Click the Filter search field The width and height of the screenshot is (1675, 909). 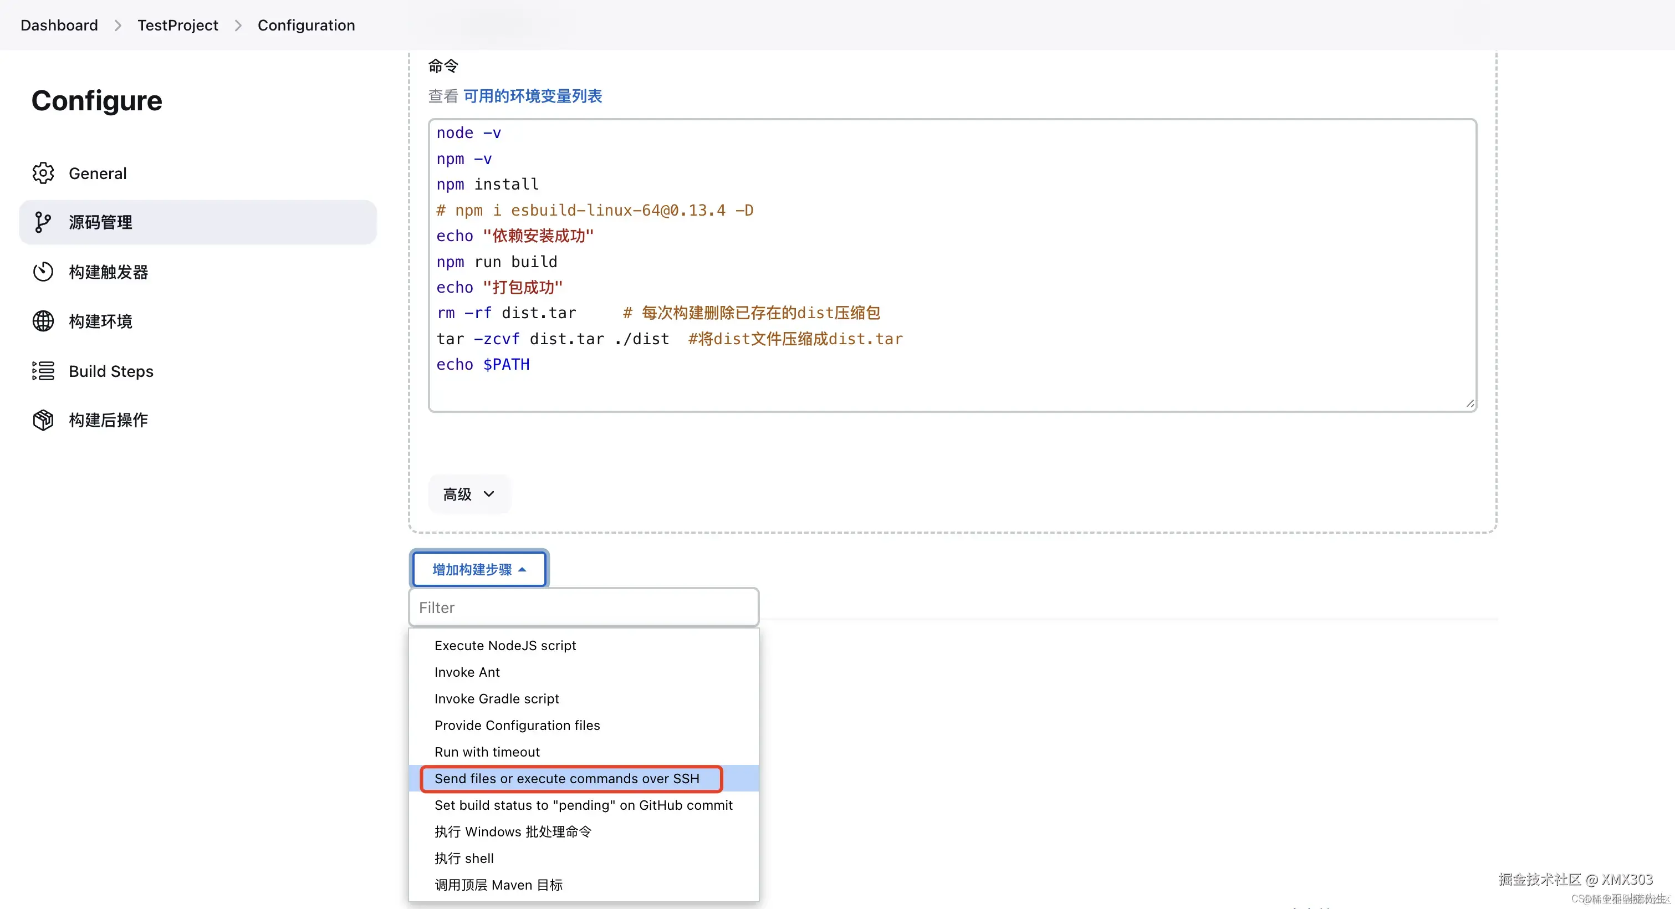[583, 607]
